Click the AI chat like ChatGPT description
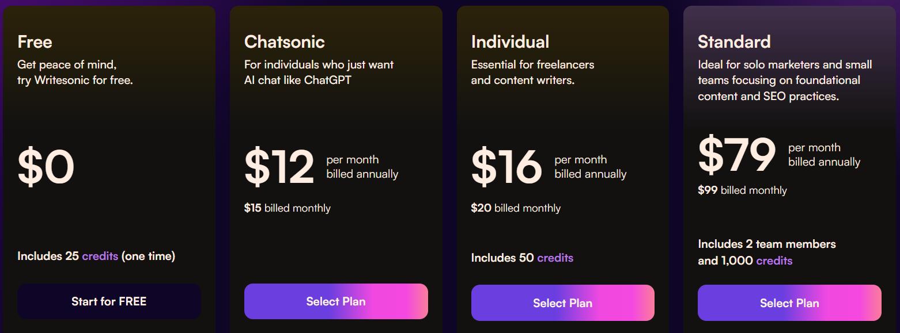Screen dimensions: 900x333 point(298,80)
